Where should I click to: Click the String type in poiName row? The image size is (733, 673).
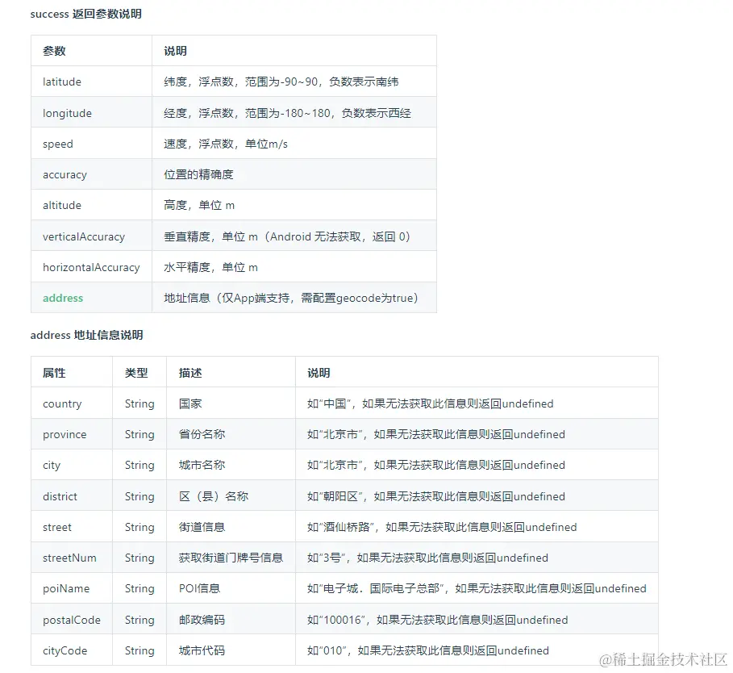point(140,588)
